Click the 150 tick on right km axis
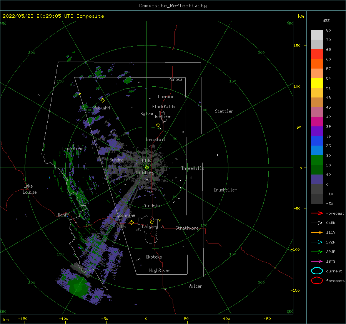Viewport: 346px width, 324px height. 297,45
